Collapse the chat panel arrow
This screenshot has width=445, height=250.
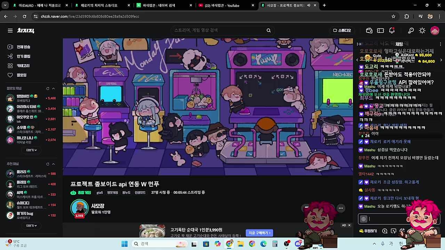[x=359, y=44]
